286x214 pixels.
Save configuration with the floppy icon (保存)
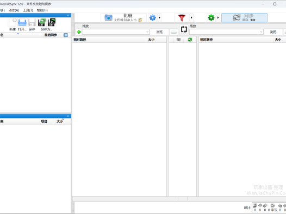point(32,22)
